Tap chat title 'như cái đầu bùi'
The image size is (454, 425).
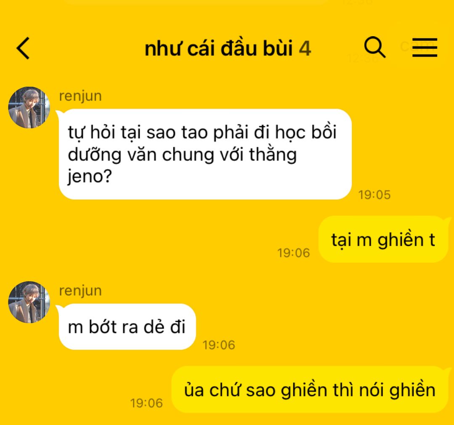219,48
